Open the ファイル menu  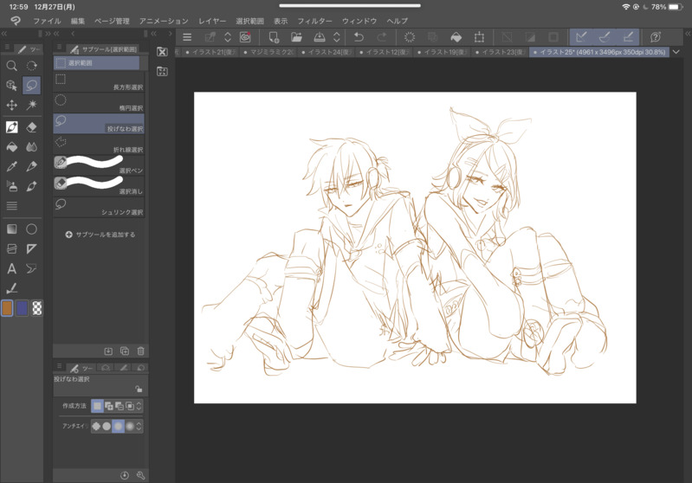pyautogui.click(x=48, y=21)
